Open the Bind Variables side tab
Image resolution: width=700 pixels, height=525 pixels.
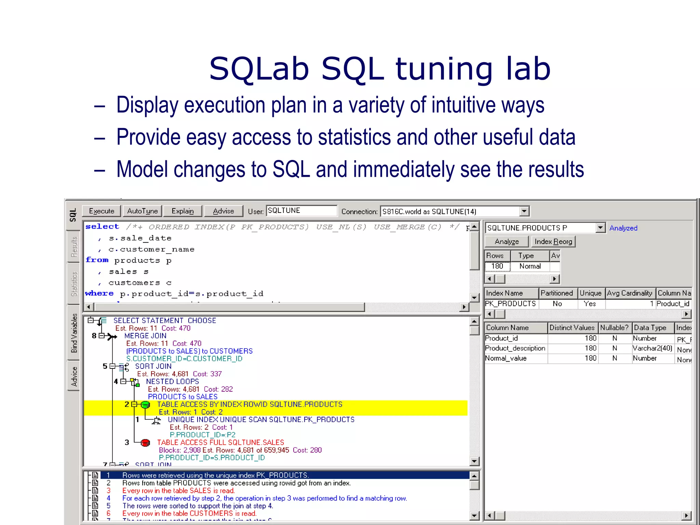(73, 333)
